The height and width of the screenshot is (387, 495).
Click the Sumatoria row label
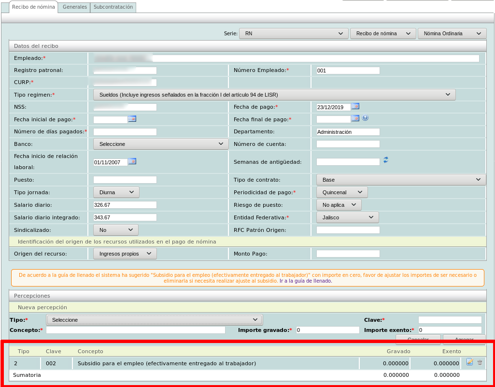(x=27, y=375)
